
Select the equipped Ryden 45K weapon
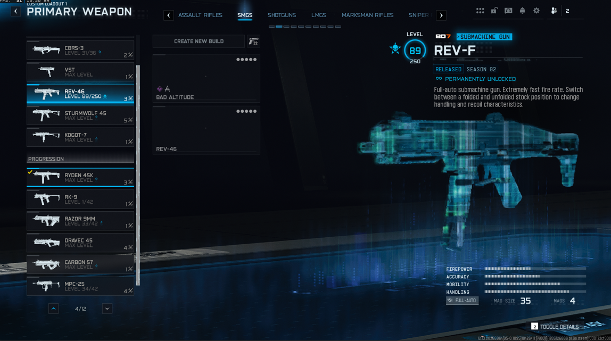tap(80, 178)
